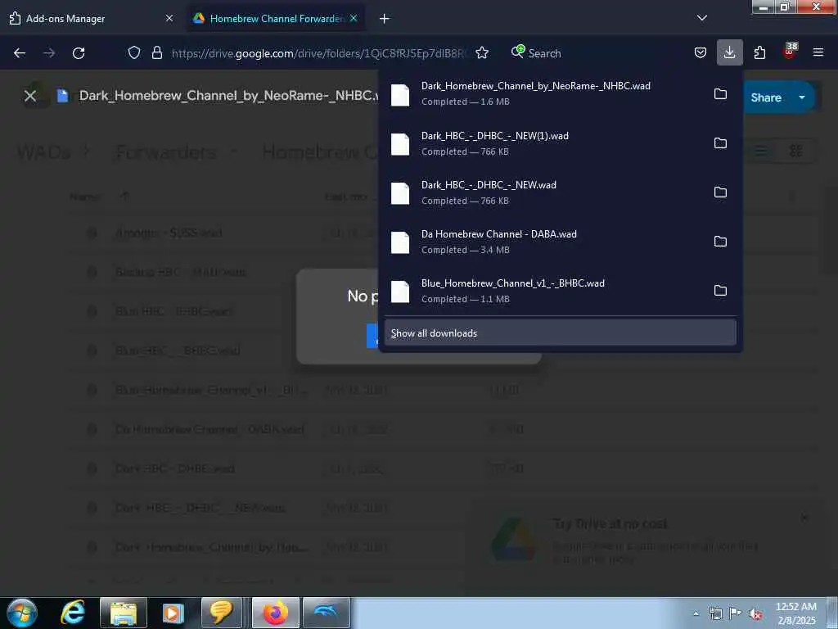Open Dark_HBC_-_DHBC_-_NEW.wad download entry
This screenshot has width=838, height=629.
point(544,192)
